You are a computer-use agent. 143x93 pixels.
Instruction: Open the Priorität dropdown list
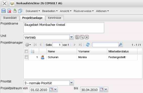72,83
